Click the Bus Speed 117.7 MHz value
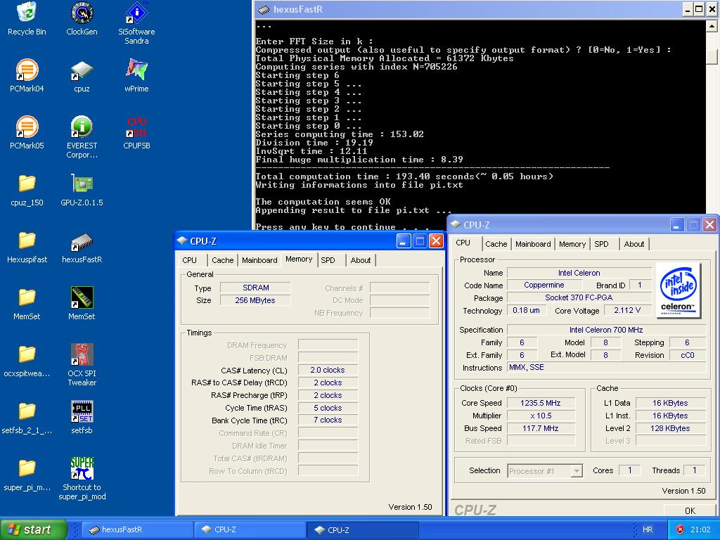Viewport: 720px width, 540px height. click(541, 428)
